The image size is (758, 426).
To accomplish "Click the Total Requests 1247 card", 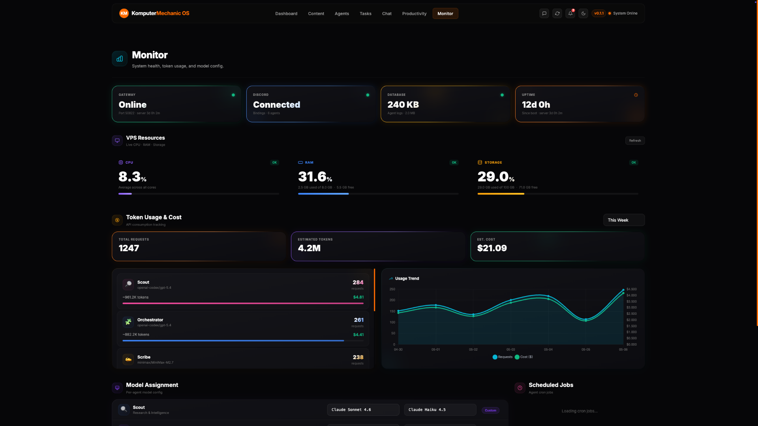I will click(199, 246).
